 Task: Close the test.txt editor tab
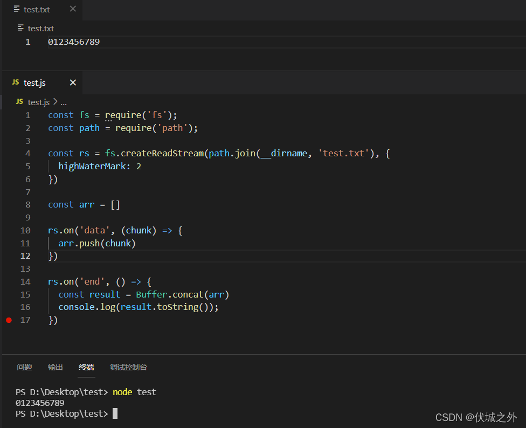pos(73,9)
